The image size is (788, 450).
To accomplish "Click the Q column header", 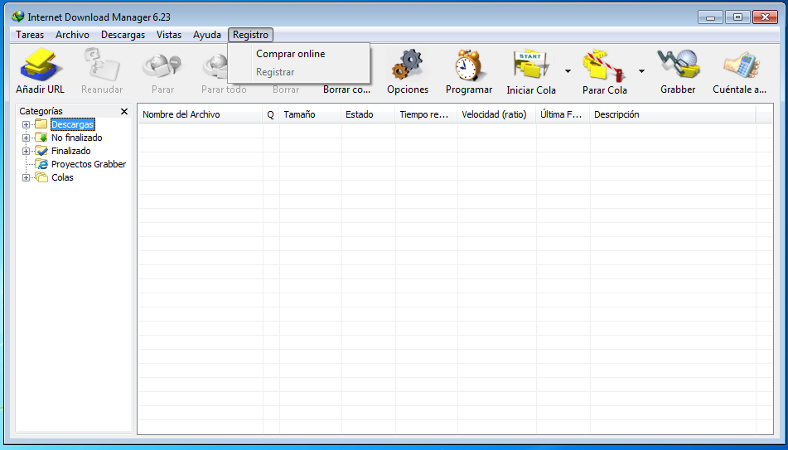I will (270, 114).
